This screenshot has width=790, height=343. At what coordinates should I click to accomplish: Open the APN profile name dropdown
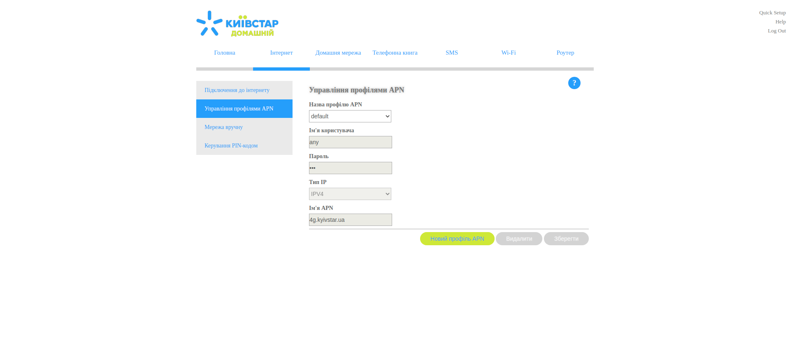(350, 116)
